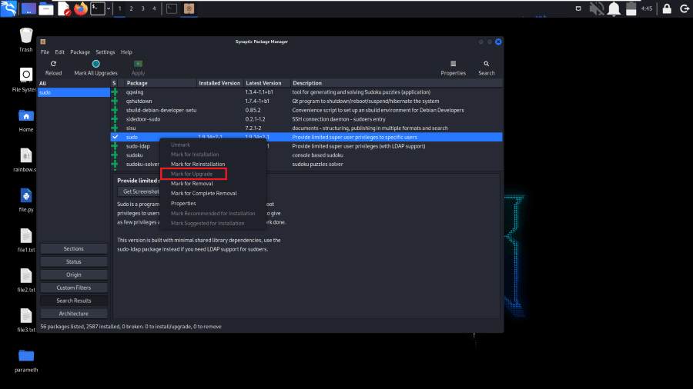693x389 pixels.
Task: Click the Origin filter button
Action: (x=74, y=274)
